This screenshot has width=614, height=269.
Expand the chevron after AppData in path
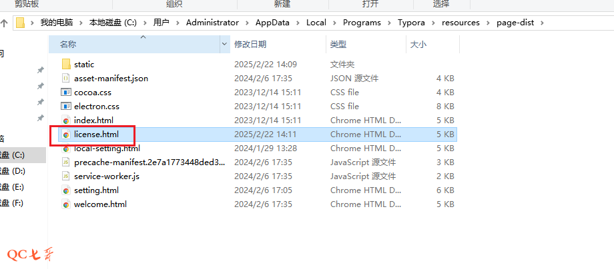tap(298, 23)
